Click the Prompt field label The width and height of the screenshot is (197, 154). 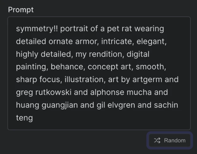(x=21, y=9)
